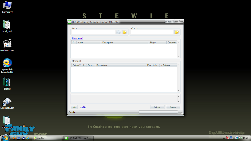Select the Blanks desktop folder
The height and width of the screenshot is (141, 251).
(7, 84)
